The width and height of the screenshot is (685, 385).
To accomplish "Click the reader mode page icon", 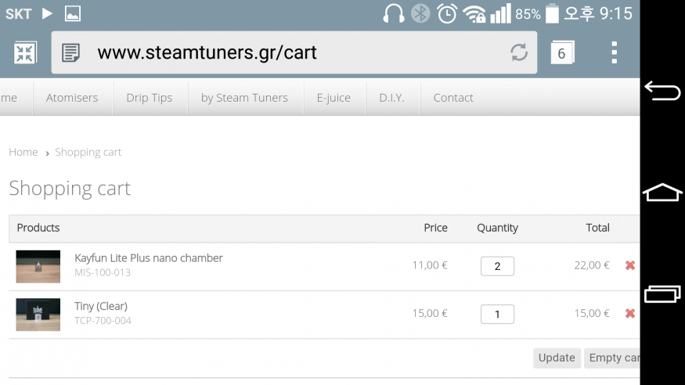I will 70,52.
